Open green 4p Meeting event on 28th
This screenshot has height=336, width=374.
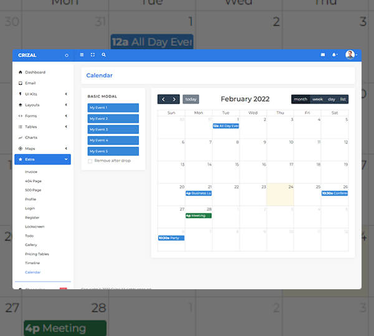coord(198,216)
